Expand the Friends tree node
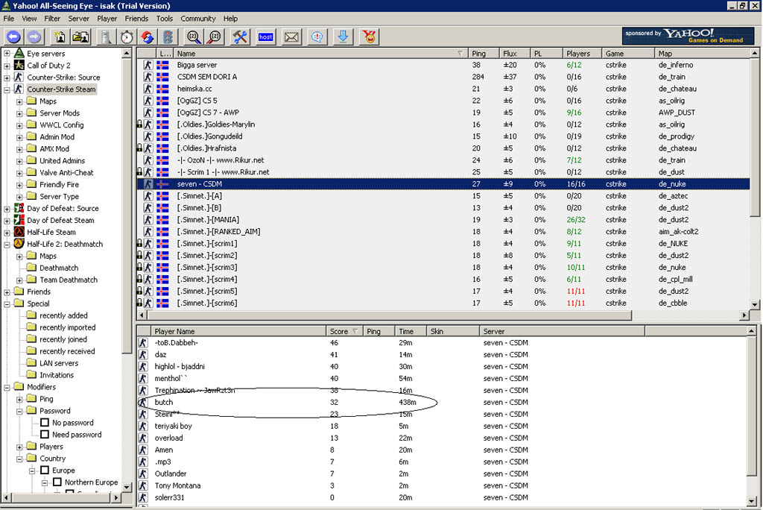763x510 pixels. (7, 292)
